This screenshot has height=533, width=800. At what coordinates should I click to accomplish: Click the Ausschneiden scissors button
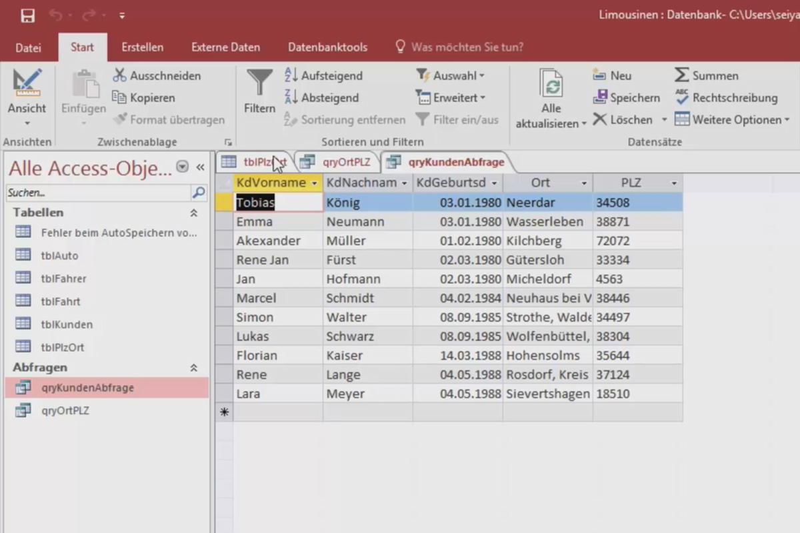pos(157,75)
